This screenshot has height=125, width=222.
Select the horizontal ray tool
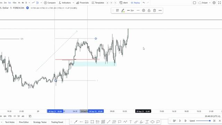[81, 122]
